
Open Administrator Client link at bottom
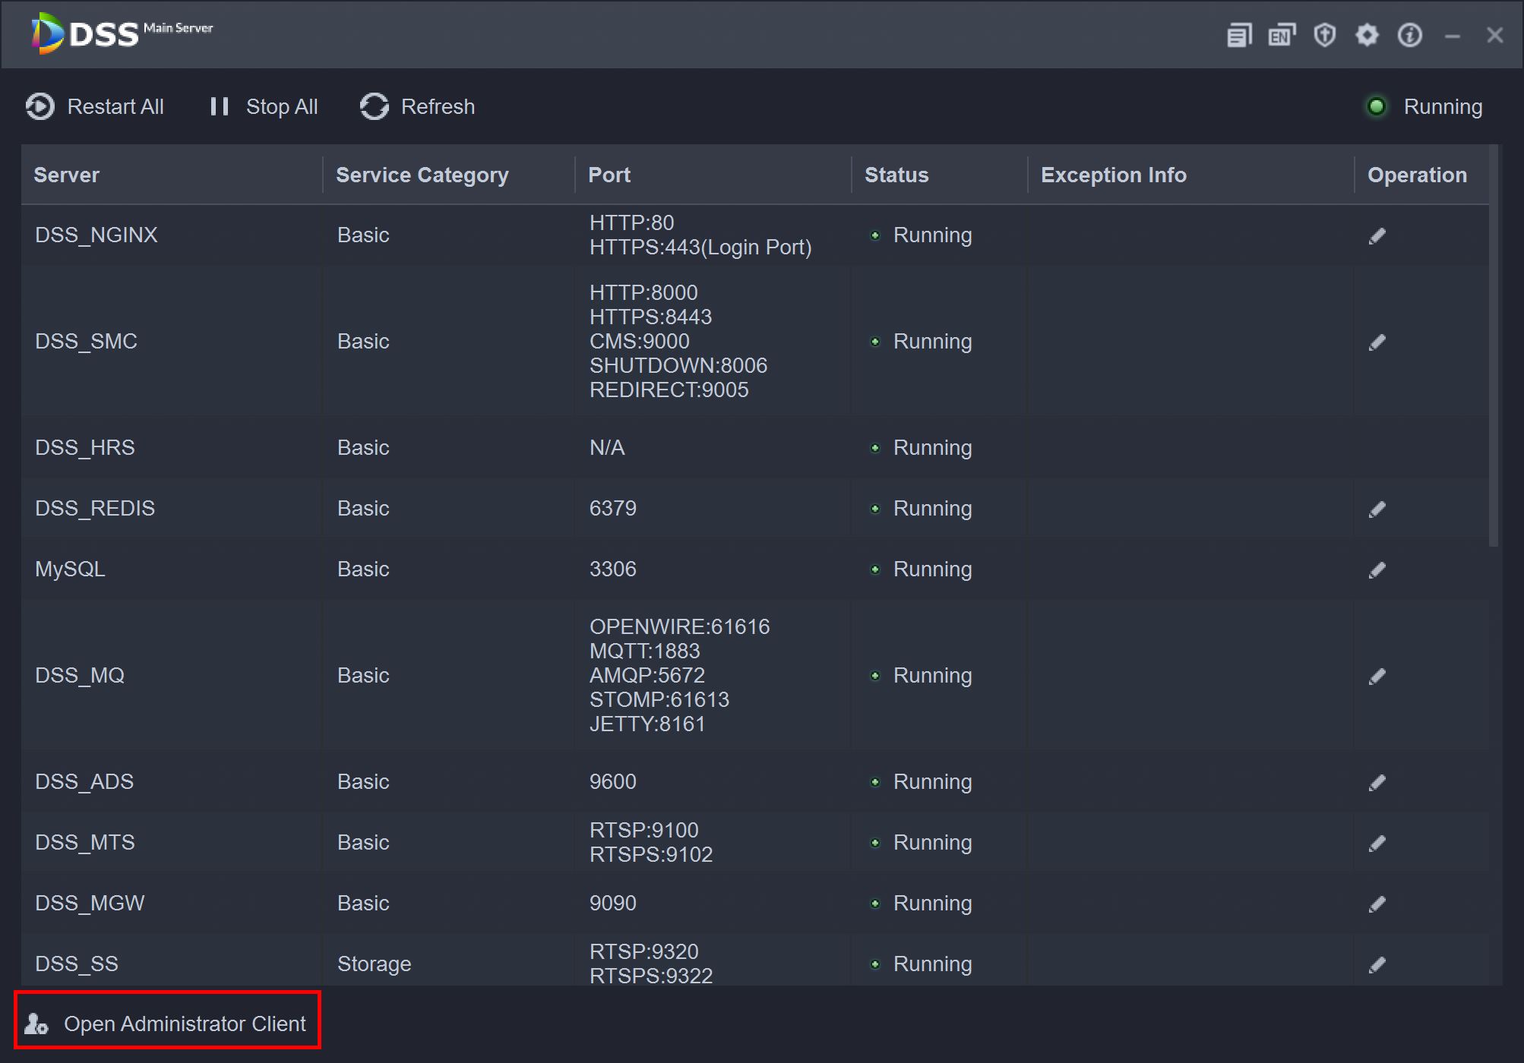[168, 1024]
